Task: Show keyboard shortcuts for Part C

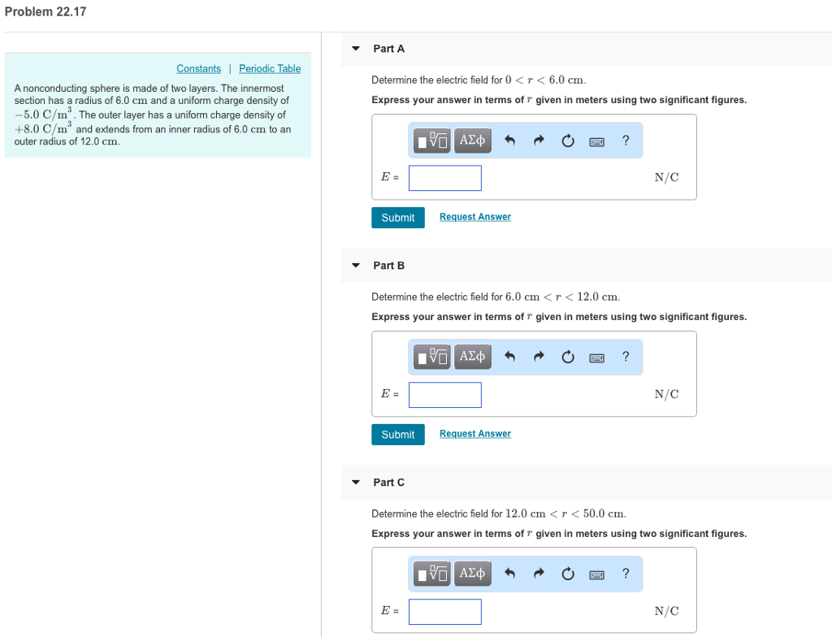Action: coord(596,574)
